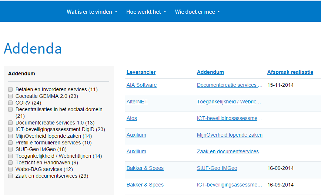Screen dimensions: 321x195
Task: Check 'Cocreatie GEMMA 2.0' filter
Action: (x=10, y=96)
